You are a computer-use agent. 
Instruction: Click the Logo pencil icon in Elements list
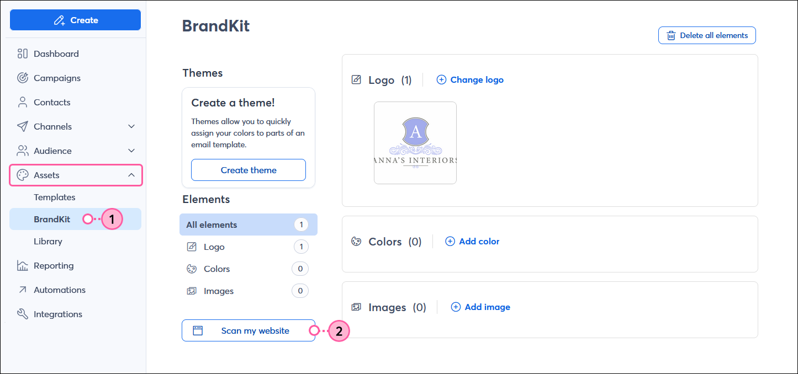pyautogui.click(x=193, y=247)
